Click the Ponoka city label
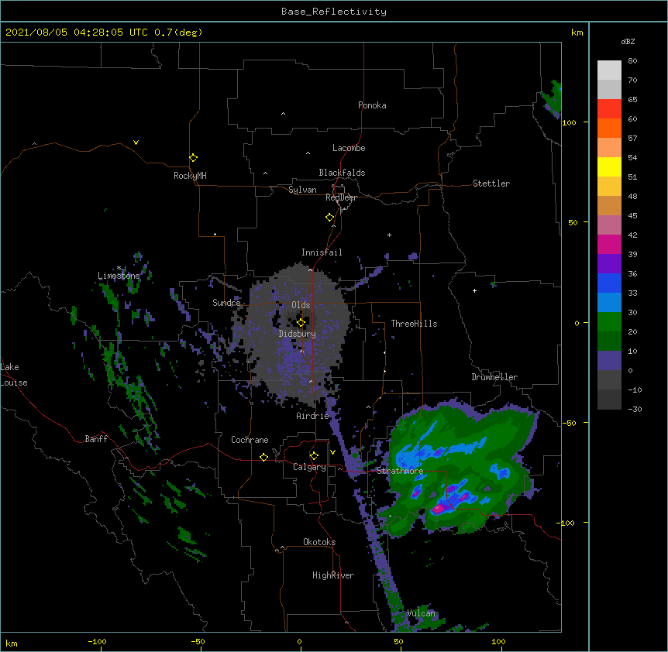668x652 pixels. [x=372, y=105]
